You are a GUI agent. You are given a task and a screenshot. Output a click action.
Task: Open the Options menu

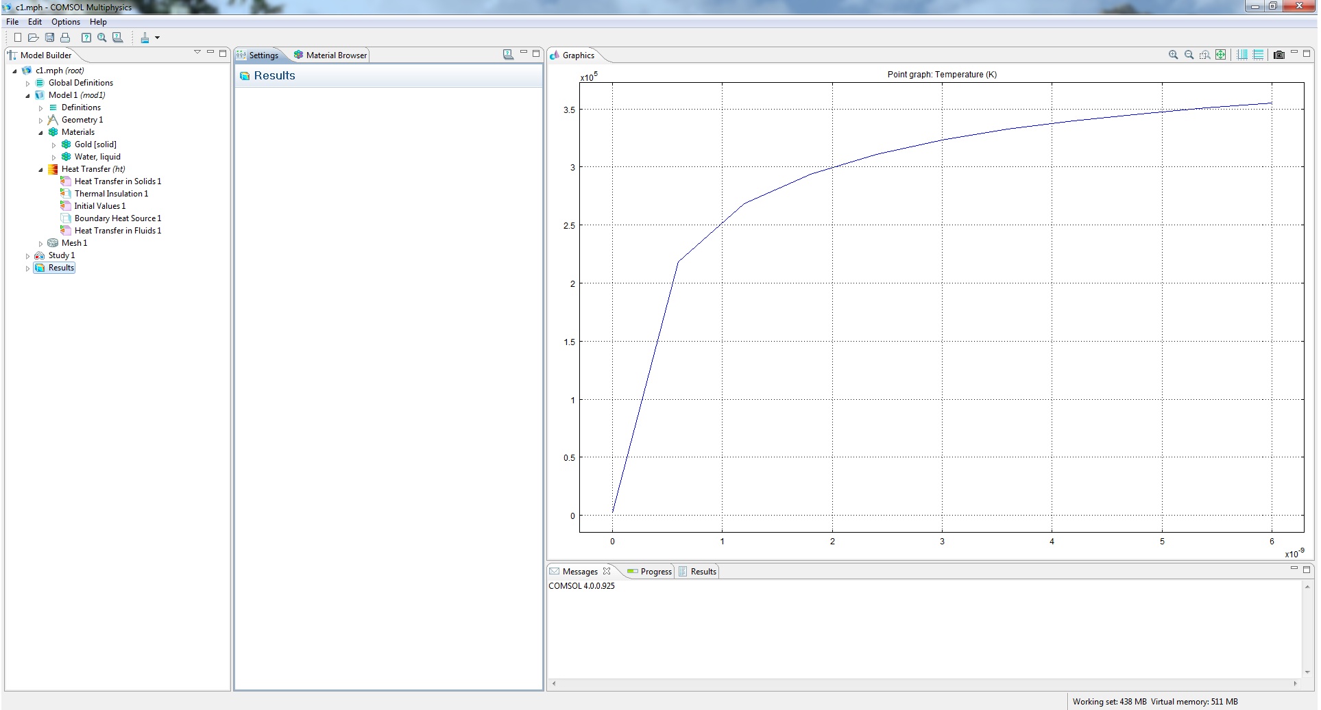click(x=65, y=22)
